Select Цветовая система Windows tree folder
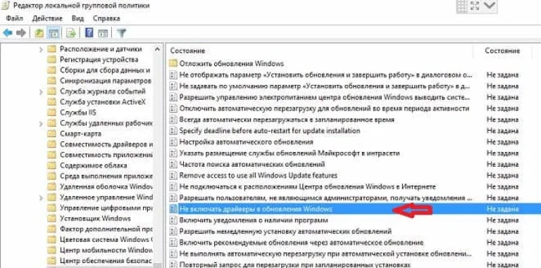Viewport: 541px width, 268px height. pyautogui.click(x=106, y=239)
